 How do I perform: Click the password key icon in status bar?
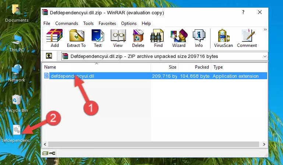point(52,153)
